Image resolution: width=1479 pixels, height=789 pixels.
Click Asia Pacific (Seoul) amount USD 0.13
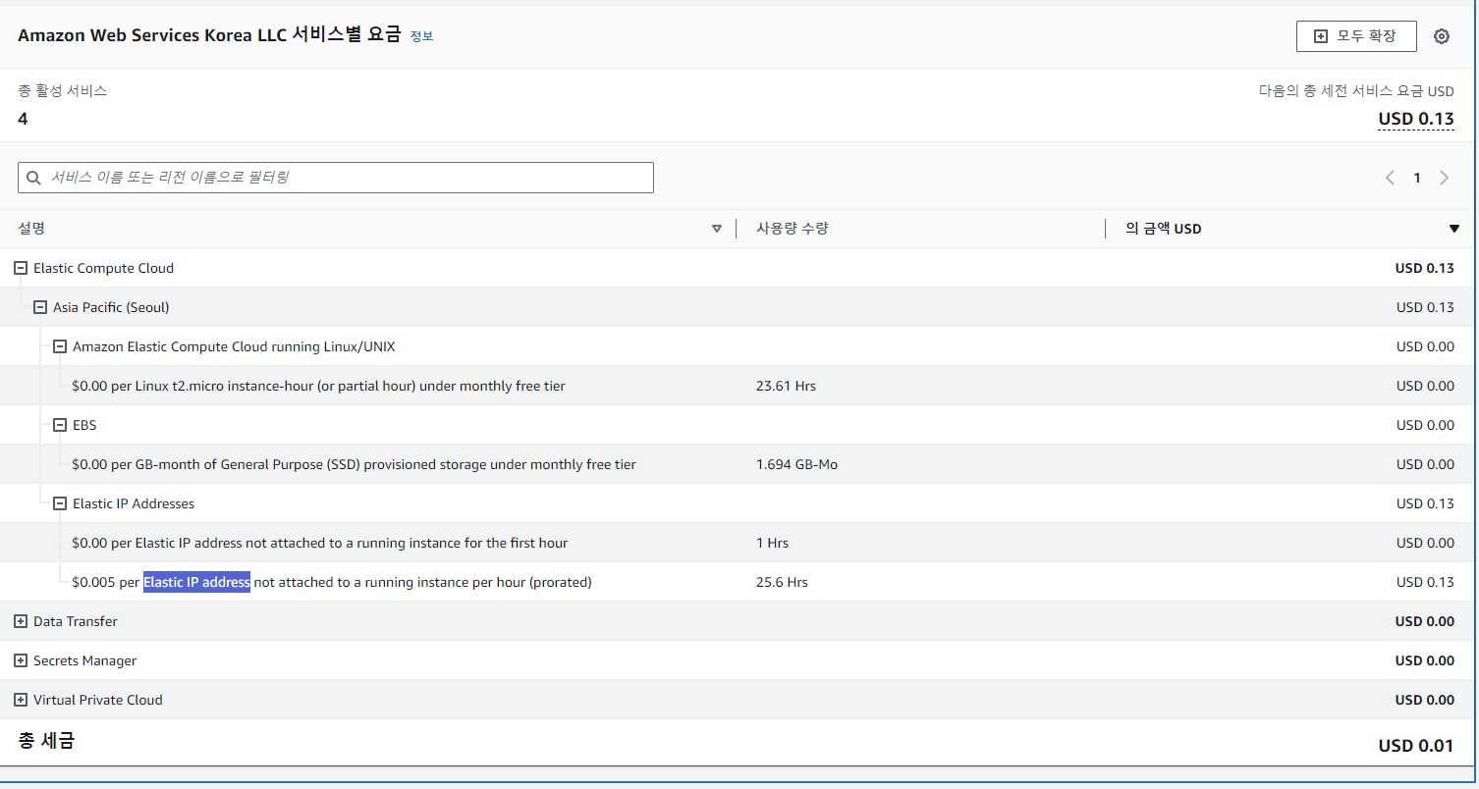(1425, 307)
